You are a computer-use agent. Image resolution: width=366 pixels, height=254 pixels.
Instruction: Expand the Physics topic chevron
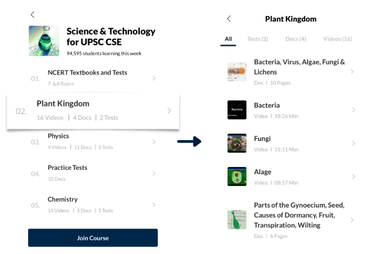point(154,141)
